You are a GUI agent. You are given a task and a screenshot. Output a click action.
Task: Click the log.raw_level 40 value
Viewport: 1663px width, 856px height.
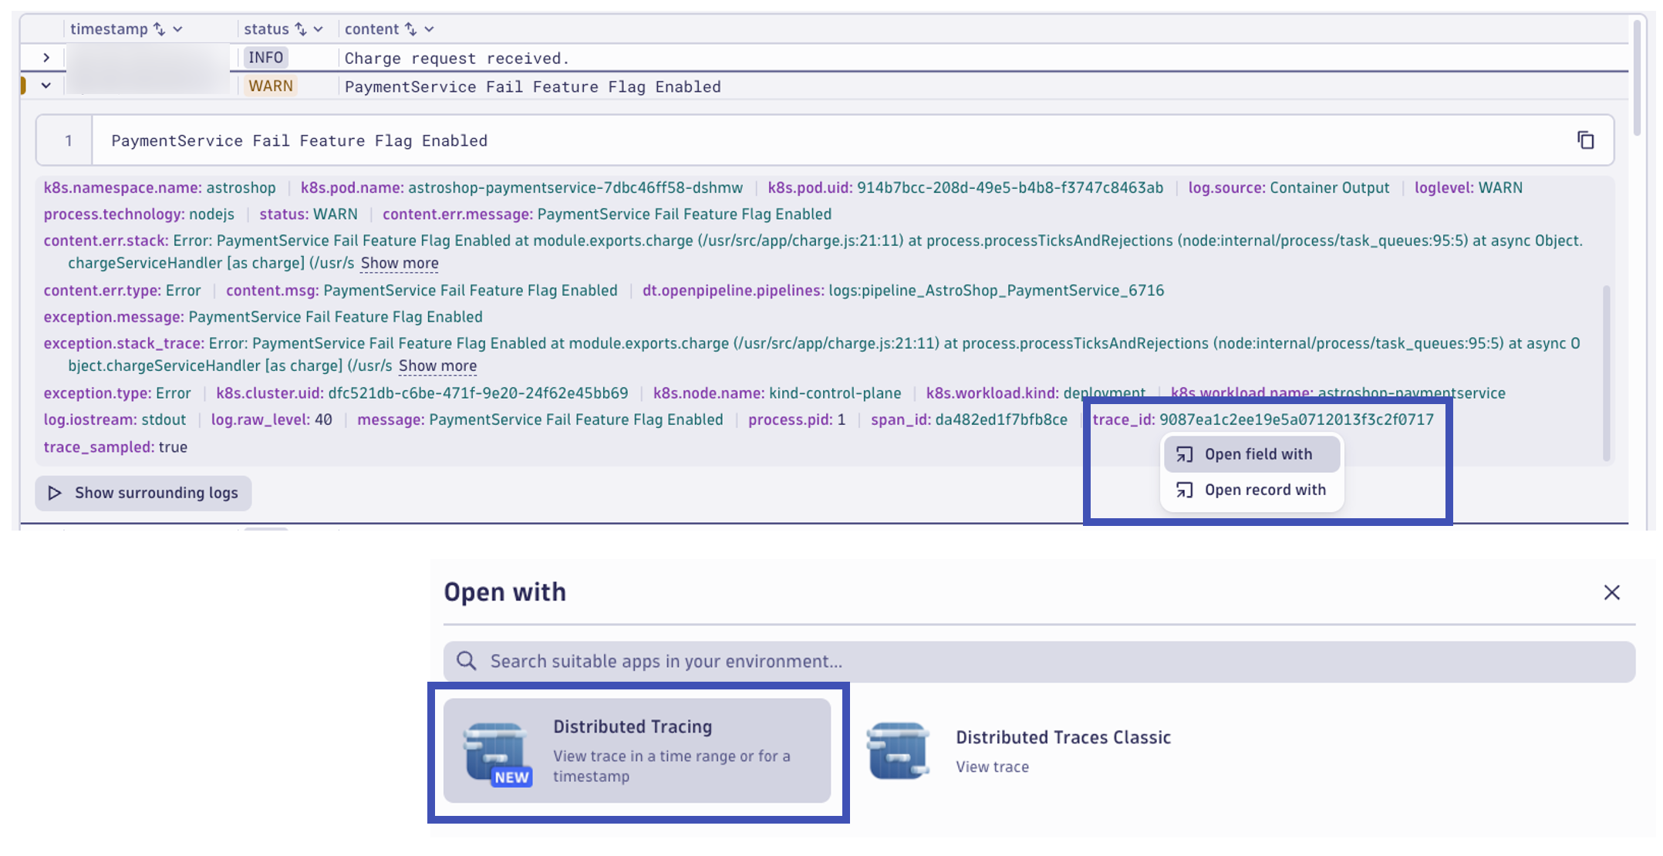[x=323, y=420]
